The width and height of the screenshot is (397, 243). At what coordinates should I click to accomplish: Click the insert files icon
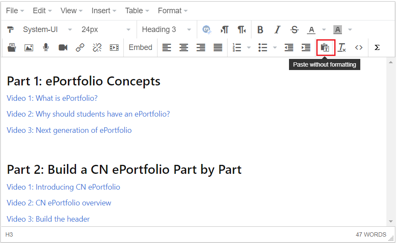(12, 47)
